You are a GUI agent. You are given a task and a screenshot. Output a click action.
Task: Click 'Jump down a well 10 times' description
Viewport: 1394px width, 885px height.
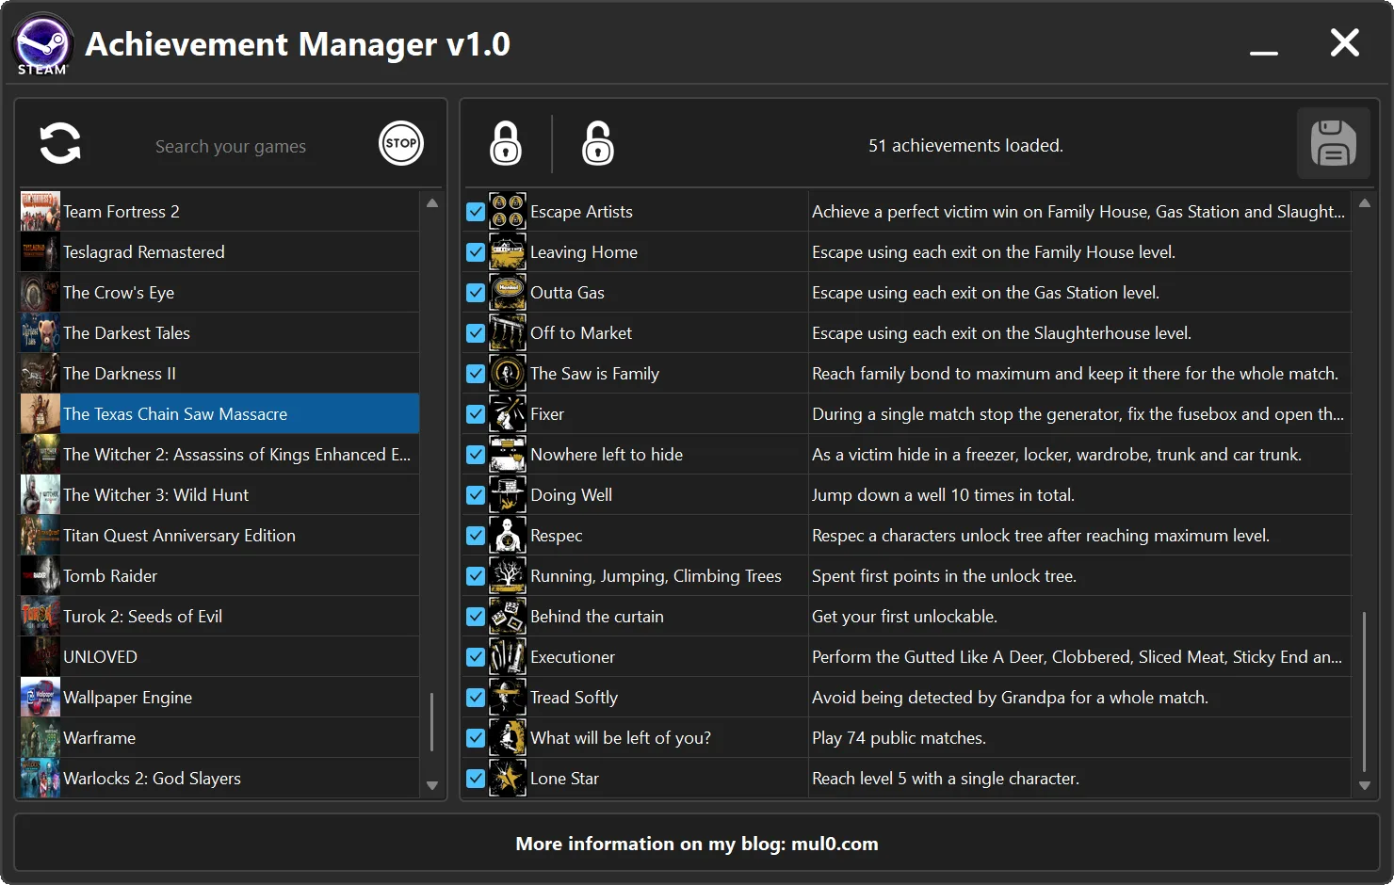point(943,495)
